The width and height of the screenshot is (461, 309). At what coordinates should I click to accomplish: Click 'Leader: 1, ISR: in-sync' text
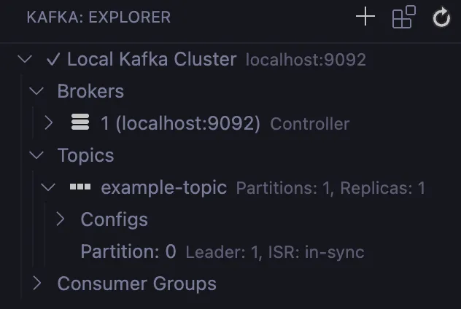pos(275,252)
